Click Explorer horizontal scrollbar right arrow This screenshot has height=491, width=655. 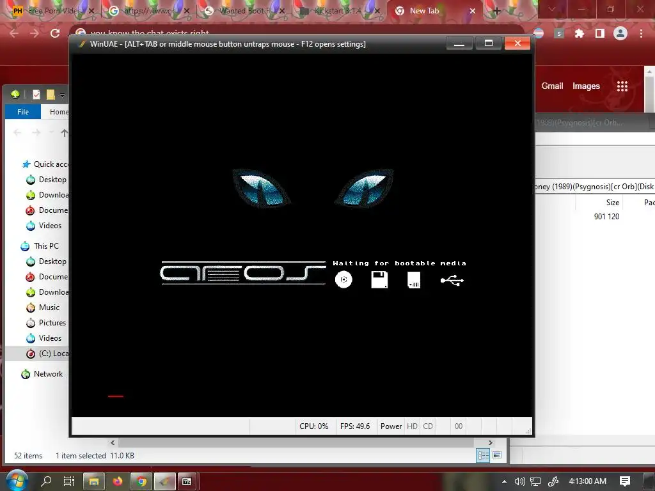[491, 442]
